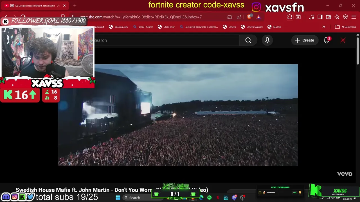Share this page using share icon

pyautogui.click(x=239, y=17)
